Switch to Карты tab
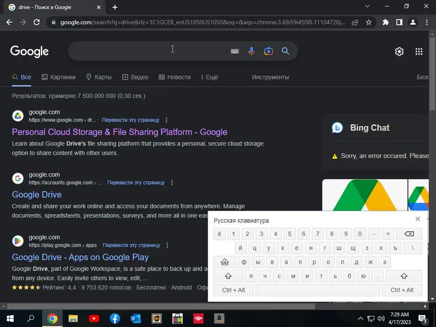Viewport: 436px width, 327px height. point(99,77)
